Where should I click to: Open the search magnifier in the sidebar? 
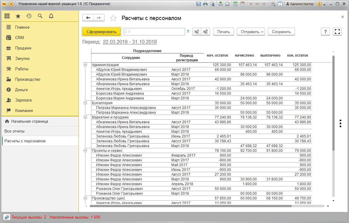pos(40,16)
